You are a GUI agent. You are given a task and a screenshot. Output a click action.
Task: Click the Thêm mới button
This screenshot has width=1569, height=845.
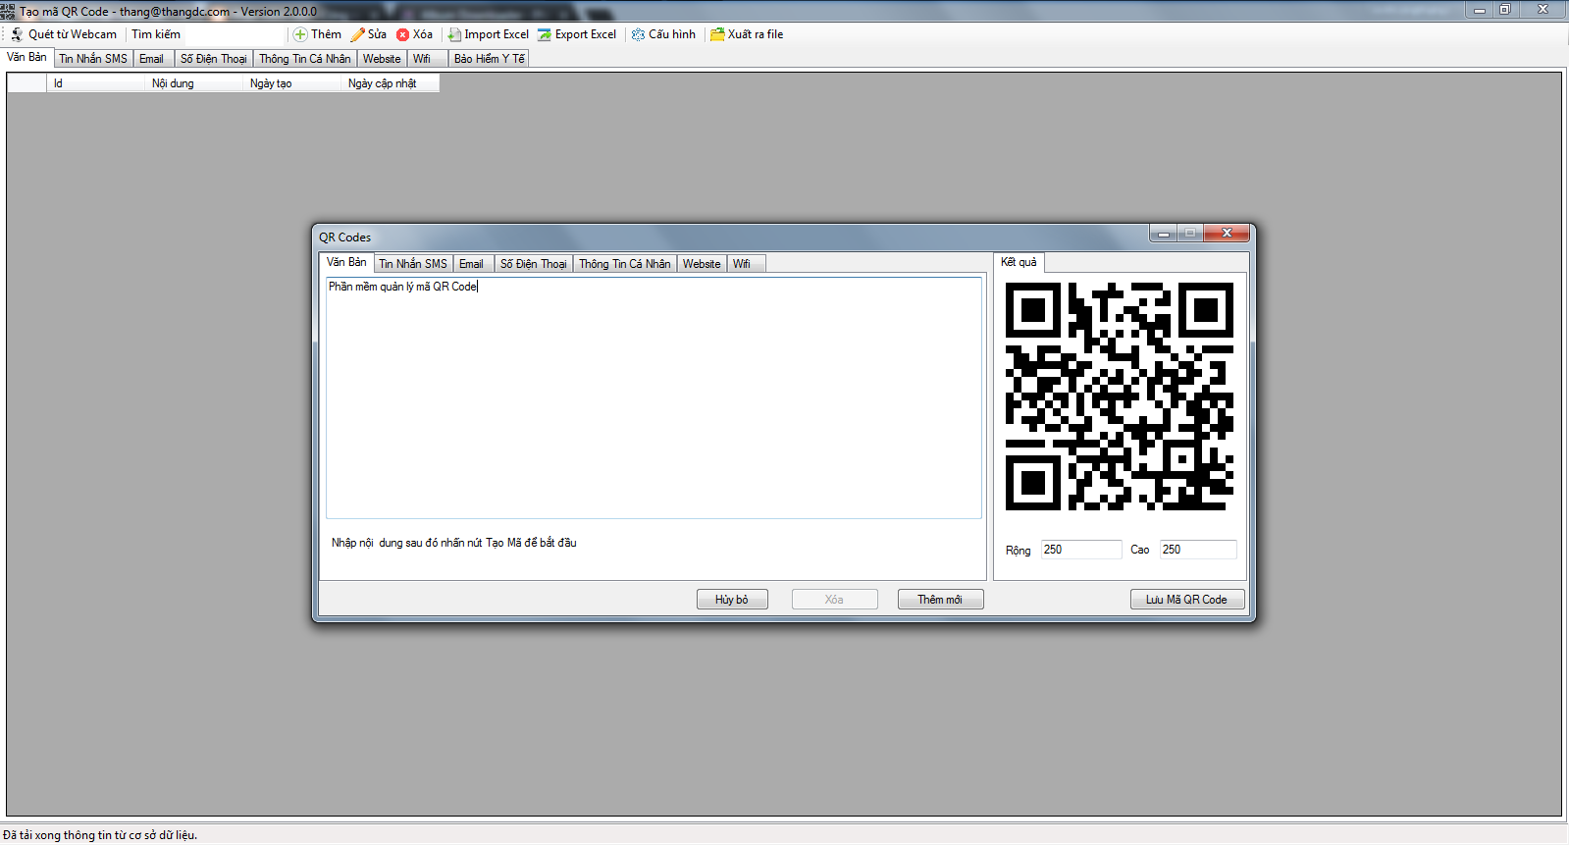tap(940, 600)
